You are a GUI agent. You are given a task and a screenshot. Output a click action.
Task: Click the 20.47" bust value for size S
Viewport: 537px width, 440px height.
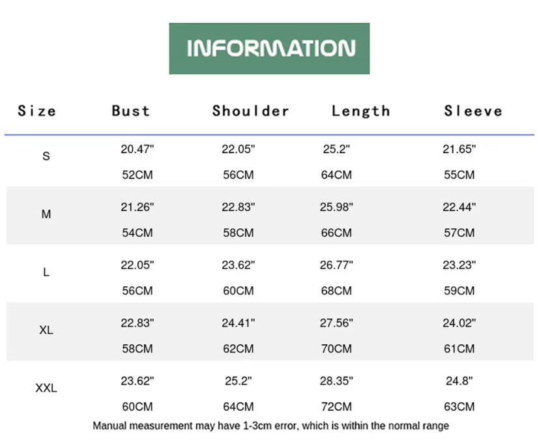[138, 149]
